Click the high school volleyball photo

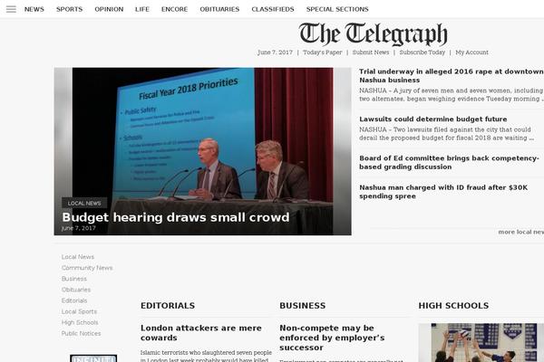click(481, 343)
